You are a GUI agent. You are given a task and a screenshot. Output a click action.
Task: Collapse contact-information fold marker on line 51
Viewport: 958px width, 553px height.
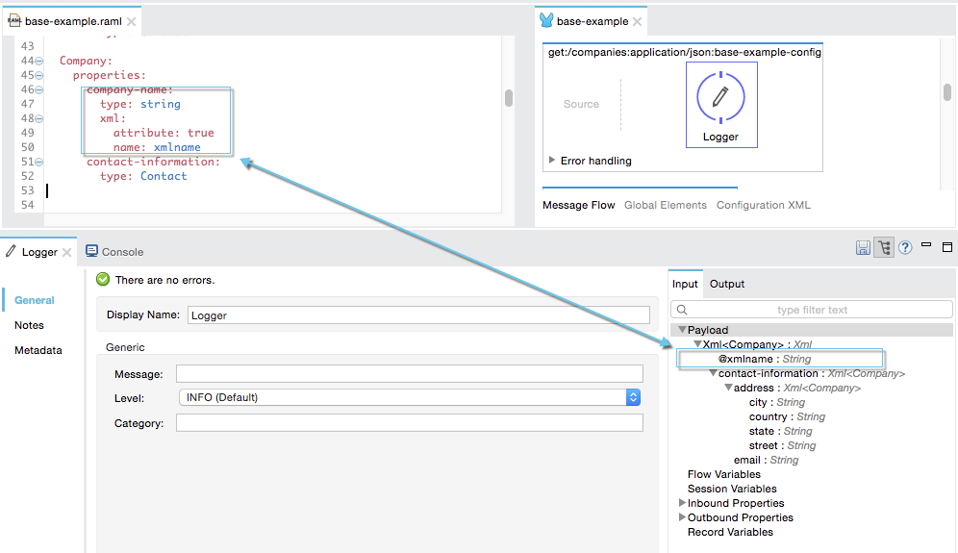pyautogui.click(x=39, y=162)
